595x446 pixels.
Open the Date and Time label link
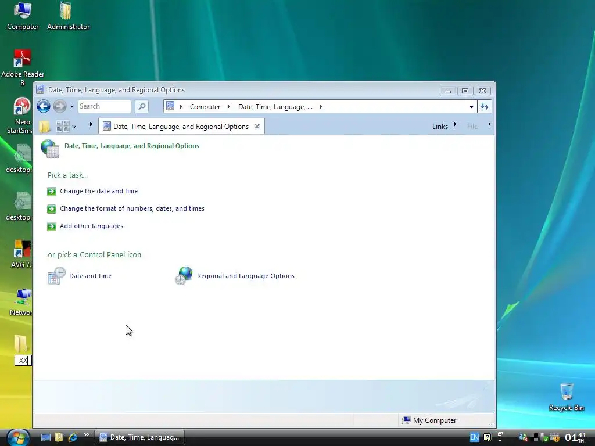pos(90,276)
